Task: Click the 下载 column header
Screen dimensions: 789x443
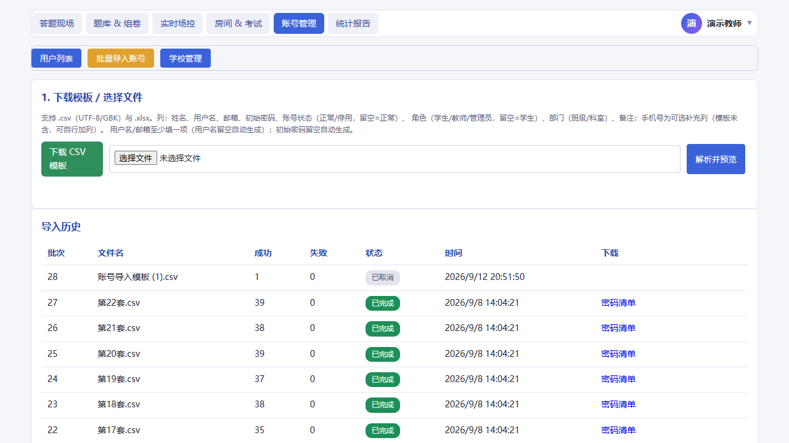Action: pos(610,253)
